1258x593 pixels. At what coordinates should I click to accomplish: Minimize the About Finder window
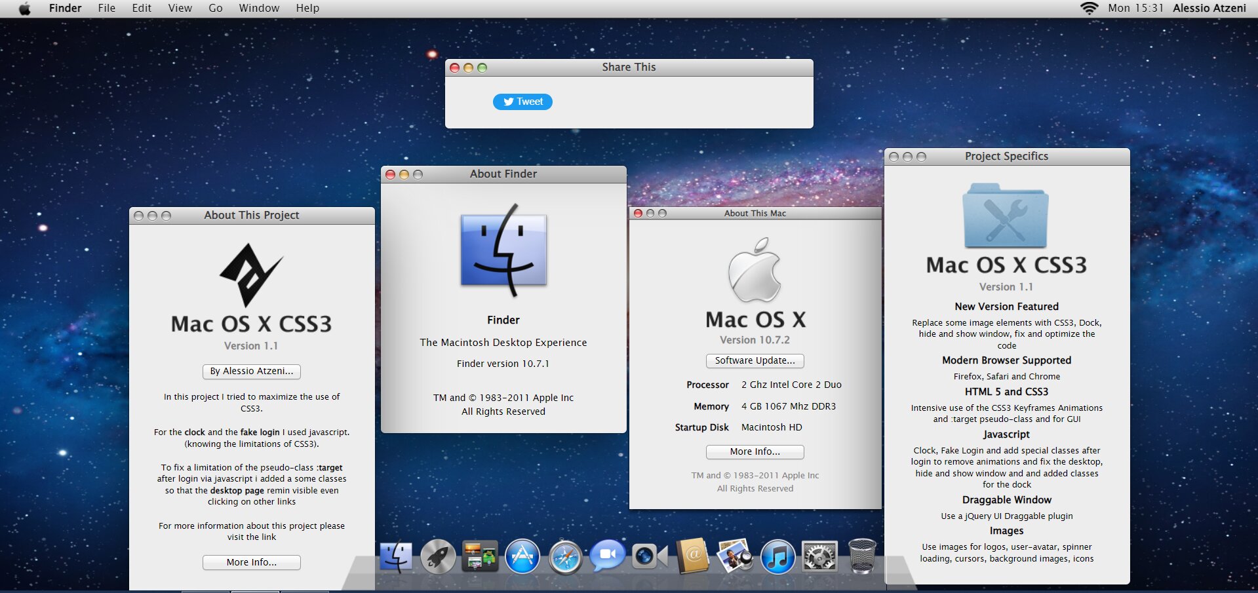(x=404, y=174)
